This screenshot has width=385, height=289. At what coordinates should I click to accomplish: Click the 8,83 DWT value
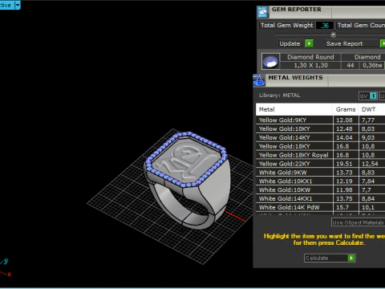pos(368,173)
